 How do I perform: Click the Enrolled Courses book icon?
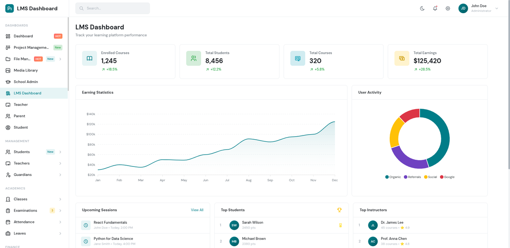pyautogui.click(x=89, y=58)
